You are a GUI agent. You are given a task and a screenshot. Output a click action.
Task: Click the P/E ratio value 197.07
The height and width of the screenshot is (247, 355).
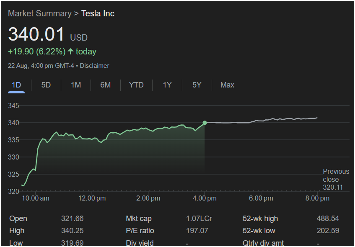197,231
